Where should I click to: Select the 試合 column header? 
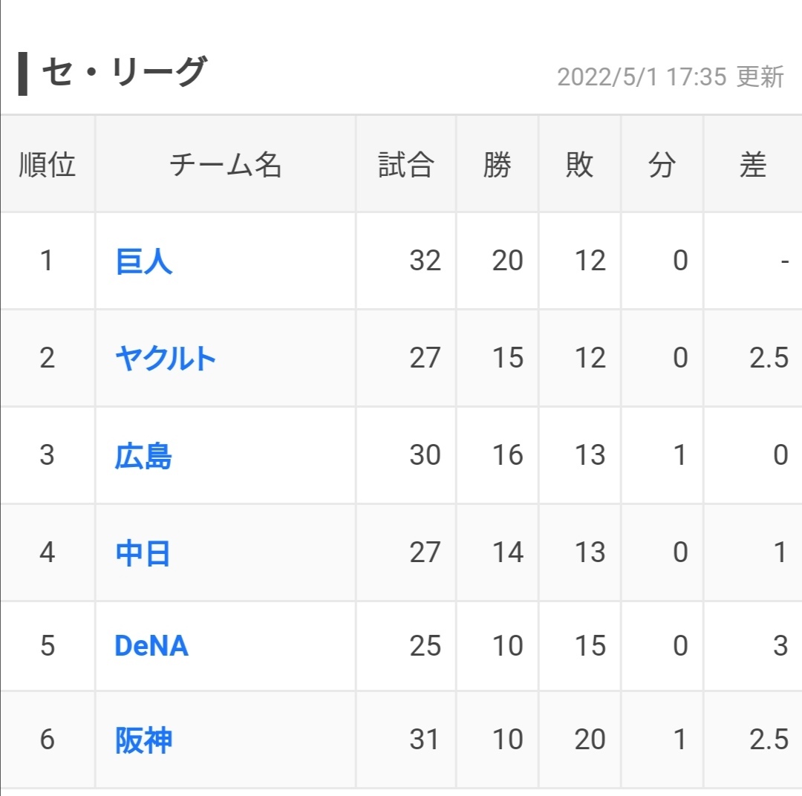click(x=406, y=164)
